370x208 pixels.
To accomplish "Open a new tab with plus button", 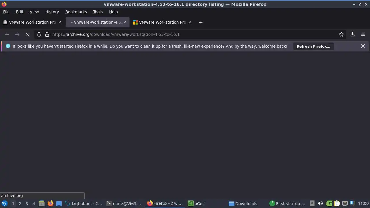I will pyautogui.click(x=201, y=22).
